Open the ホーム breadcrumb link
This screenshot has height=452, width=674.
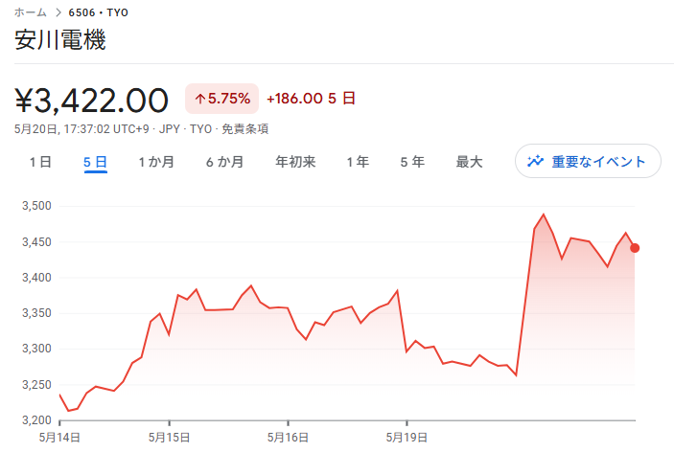pyautogui.click(x=31, y=12)
